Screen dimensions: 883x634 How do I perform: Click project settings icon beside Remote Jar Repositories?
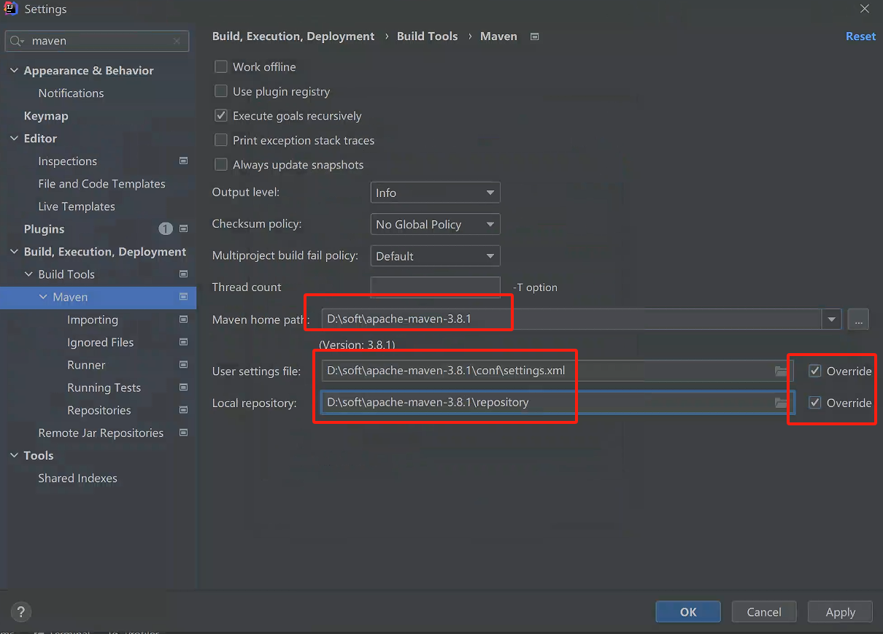[x=183, y=433]
